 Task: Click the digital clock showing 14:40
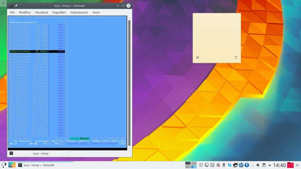279,165
